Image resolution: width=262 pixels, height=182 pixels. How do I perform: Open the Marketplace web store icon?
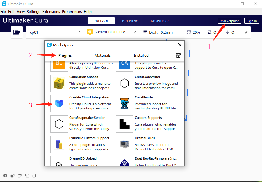pyautogui.click(x=178, y=55)
